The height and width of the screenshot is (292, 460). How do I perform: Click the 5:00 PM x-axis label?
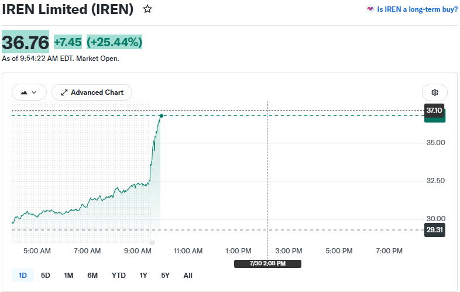click(339, 251)
